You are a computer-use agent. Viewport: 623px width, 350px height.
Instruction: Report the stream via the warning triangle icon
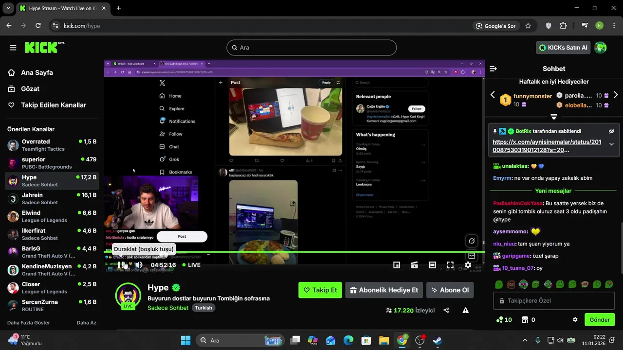[x=466, y=310]
